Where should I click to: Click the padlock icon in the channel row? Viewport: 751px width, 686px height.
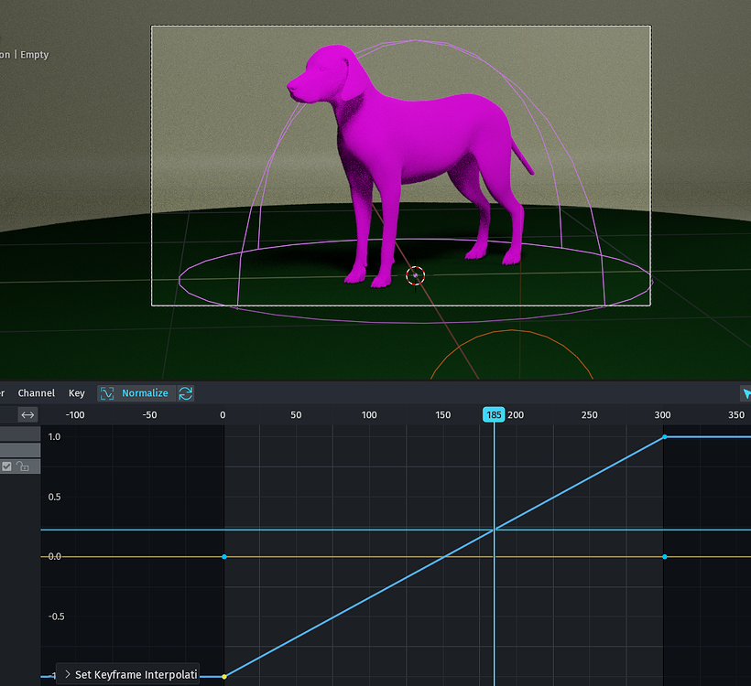pos(23,466)
